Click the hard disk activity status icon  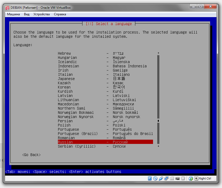(150, 178)
